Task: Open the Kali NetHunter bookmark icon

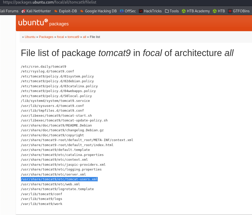Action: [23, 11]
